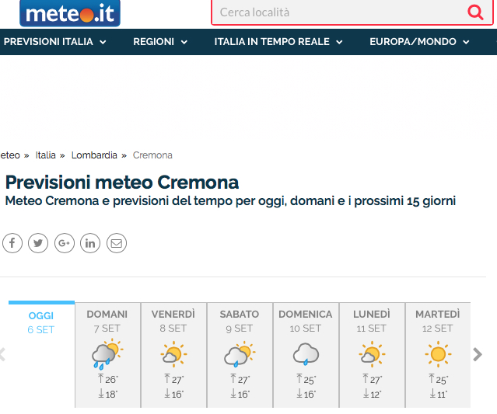Select the Oggi 6 Set tab
This screenshot has height=414, width=497.
[41, 322]
